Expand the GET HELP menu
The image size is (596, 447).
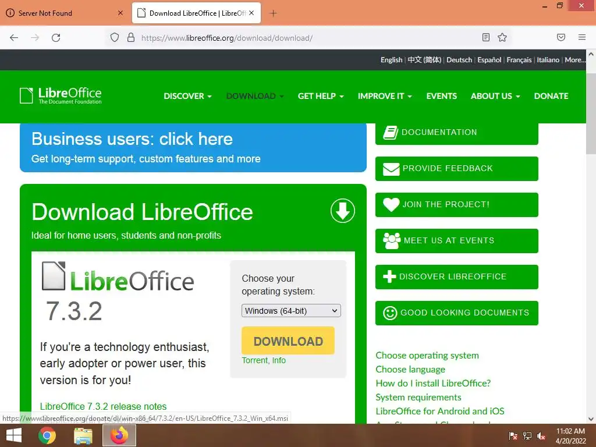coord(321,96)
